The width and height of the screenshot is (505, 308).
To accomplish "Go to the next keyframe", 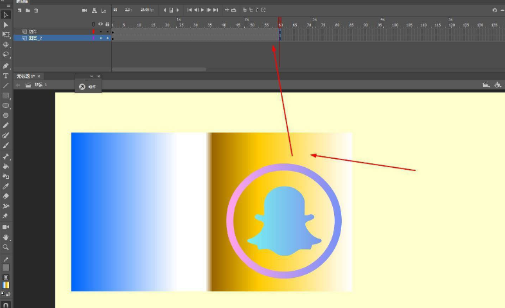I will tap(177, 10).
